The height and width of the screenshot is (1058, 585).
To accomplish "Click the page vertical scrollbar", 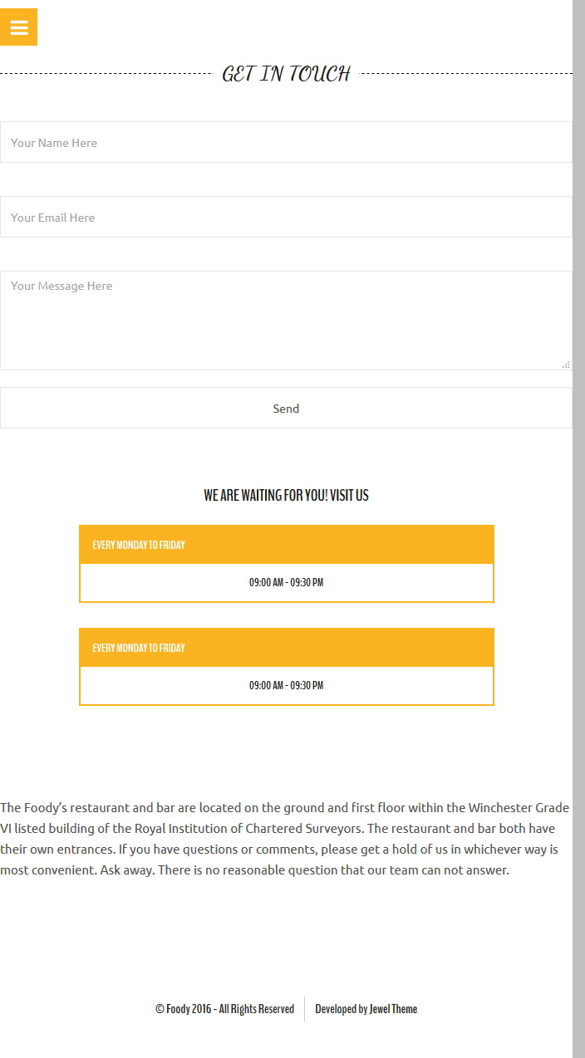I will 578,529.
